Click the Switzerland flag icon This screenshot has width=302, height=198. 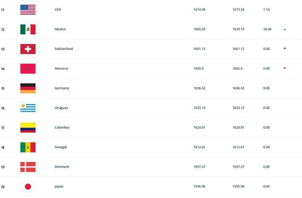28,49
